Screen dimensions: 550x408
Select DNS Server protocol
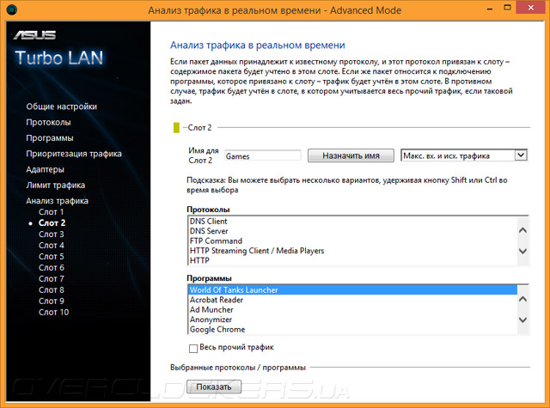[352, 231]
